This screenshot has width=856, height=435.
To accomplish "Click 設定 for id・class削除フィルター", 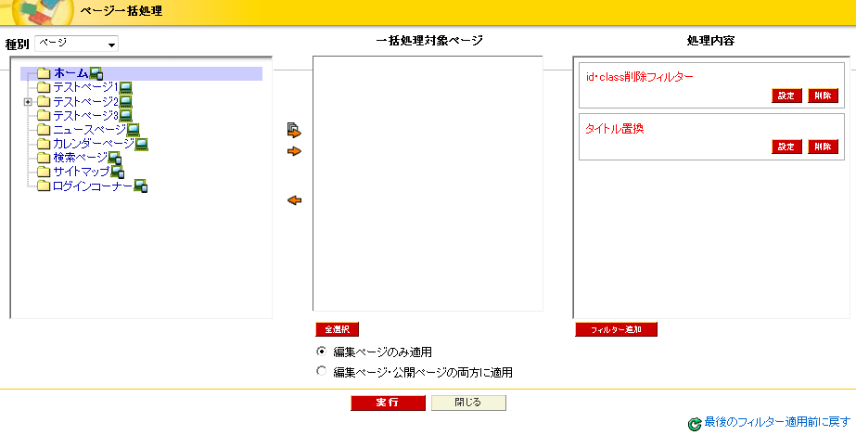I will point(786,96).
